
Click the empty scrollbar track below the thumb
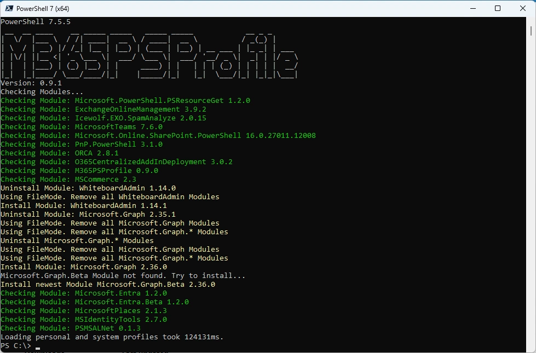pos(533,219)
